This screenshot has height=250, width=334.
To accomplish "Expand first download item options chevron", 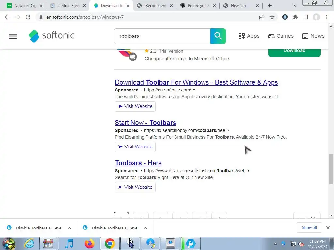I will (69, 228).
